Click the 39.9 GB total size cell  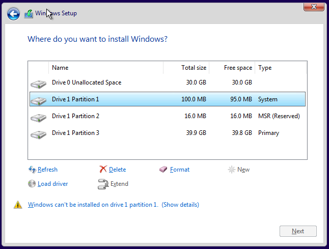pyautogui.click(x=196, y=133)
